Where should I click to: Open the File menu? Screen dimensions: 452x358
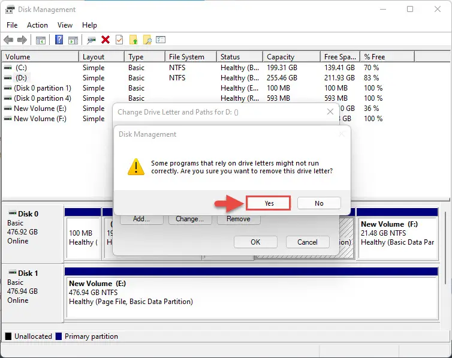pos(12,25)
